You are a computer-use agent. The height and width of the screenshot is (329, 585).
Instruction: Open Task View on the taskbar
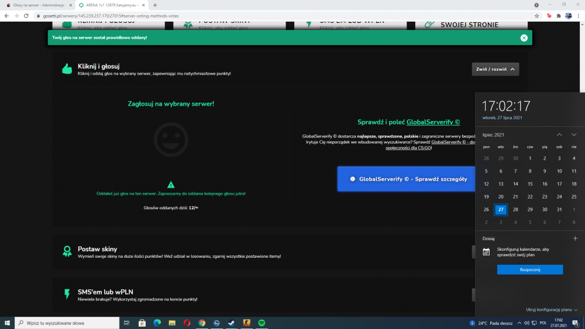pos(126,323)
